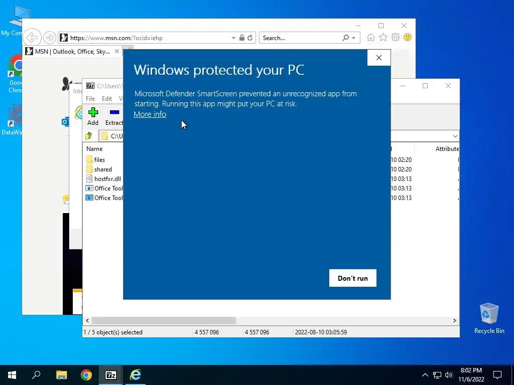Select the shared folder in 7-Zip

[x=103, y=169]
